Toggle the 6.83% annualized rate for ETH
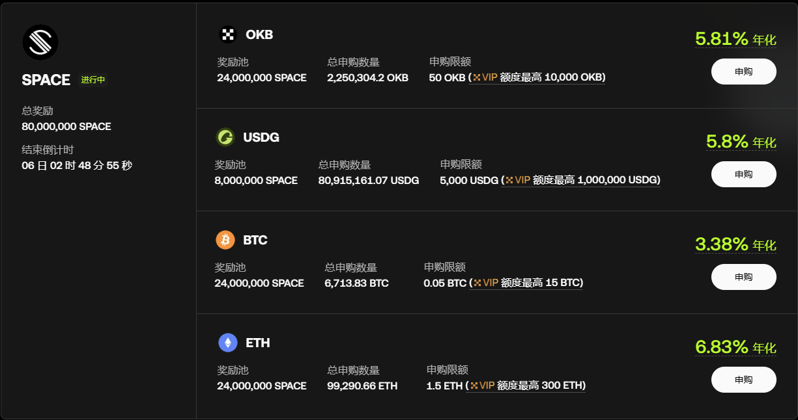Image resolution: width=798 pixels, height=420 pixels. 735,347
